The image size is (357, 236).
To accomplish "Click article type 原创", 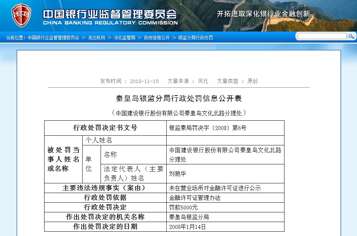I will [252, 81].
